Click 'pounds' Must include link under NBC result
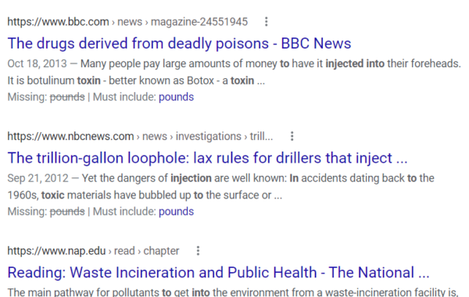This screenshot has width=469, height=297. pos(176,212)
